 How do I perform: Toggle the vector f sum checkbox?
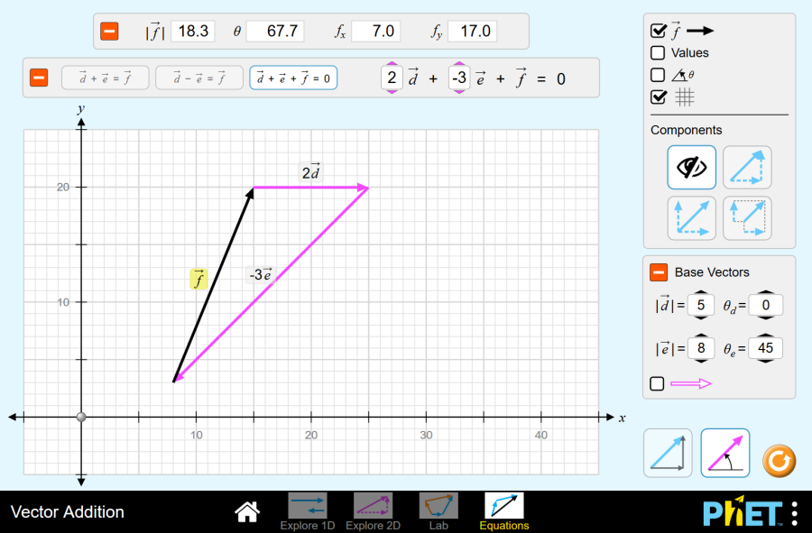659,30
